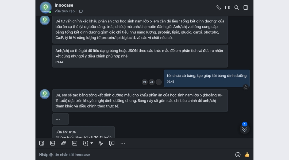The image size is (289, 160).
Task: Open the sticker picker
Action: click(41, 143)
